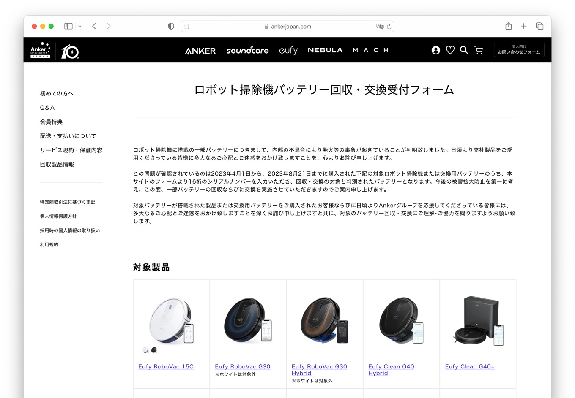Screen dimensions: 575x398
Task: Open the translate icon in the address bar
Action: click(380, 26)
